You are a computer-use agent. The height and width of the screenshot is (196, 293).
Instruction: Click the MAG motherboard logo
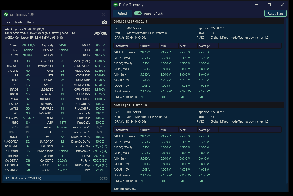coord(100,33)
